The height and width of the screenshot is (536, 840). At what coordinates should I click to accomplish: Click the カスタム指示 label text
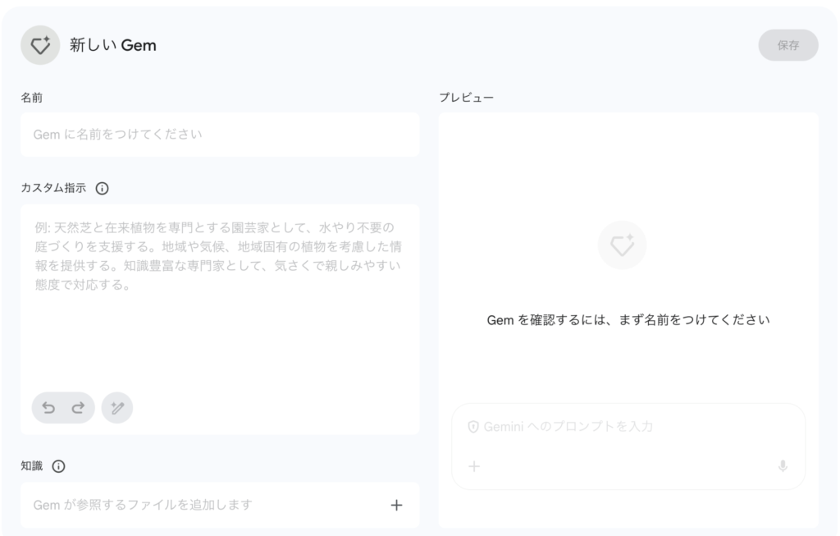pyautogui.click(x=53, y=188)
